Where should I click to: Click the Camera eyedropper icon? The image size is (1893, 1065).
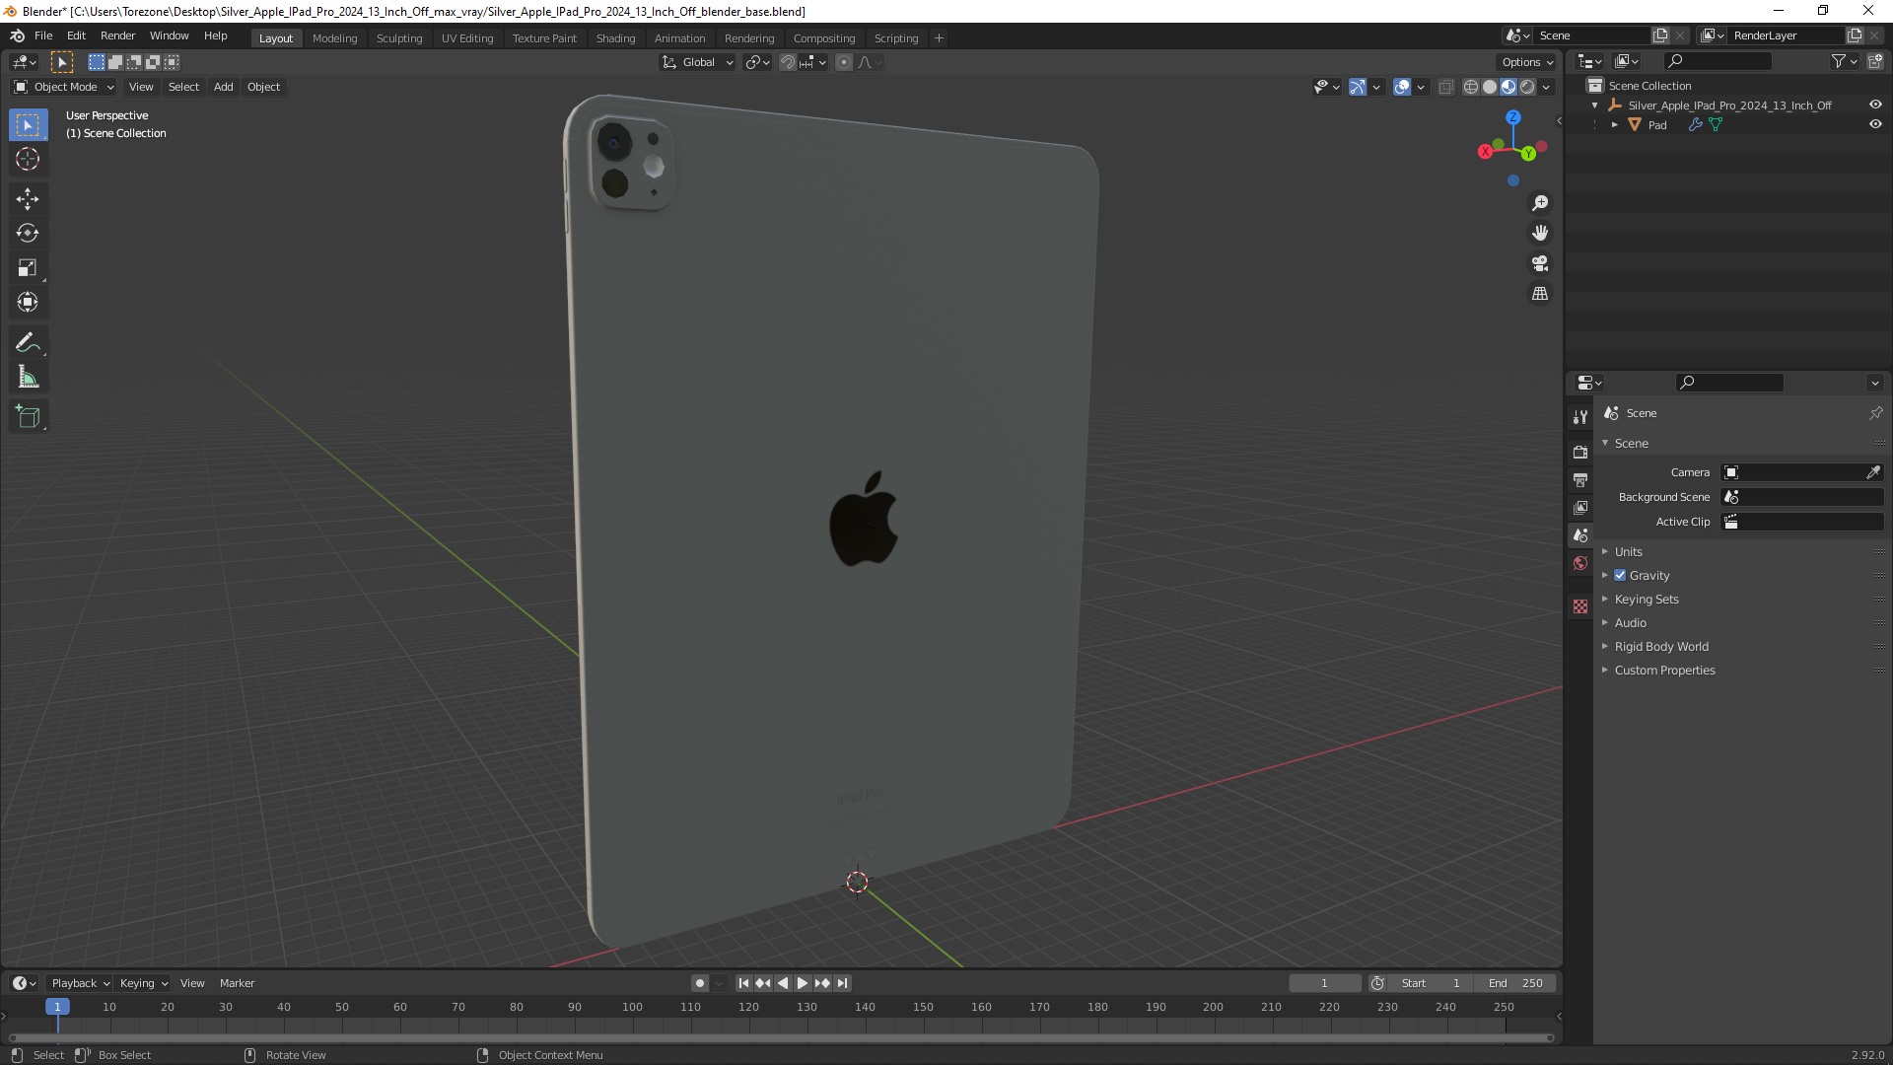(1873, 472)
